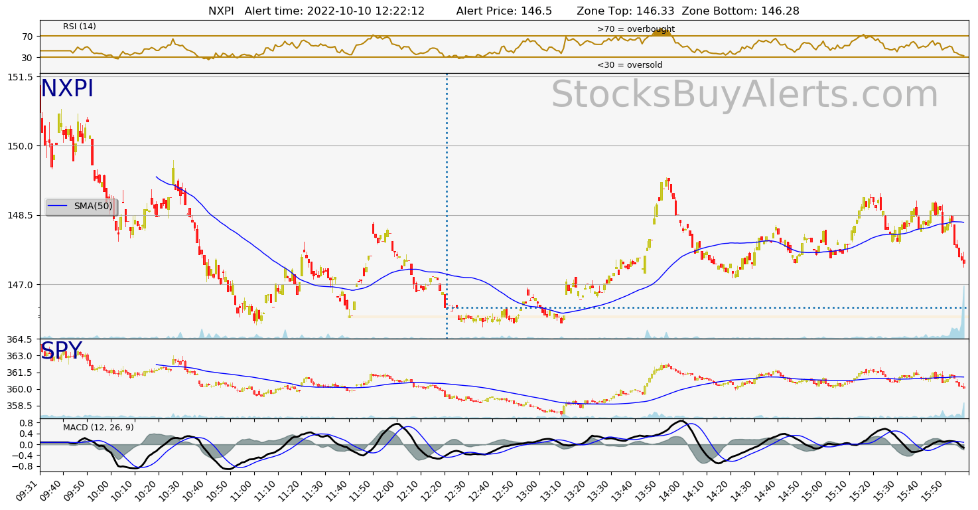The width and height of the screenshot is (978, 510).
Task: Click the 14:00 time axis label
Action: 671,490
